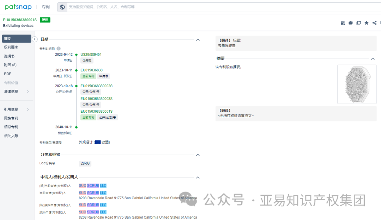The image size is (381, 220).
Task: Click the 2023-04-12 timeline dot
Action: (76, 55)
